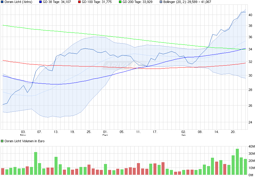This screenshot has width=261, height=178.
Task: Click the '20.' date label on time axis
Action: pyautogui.click(x=233, y=132)
